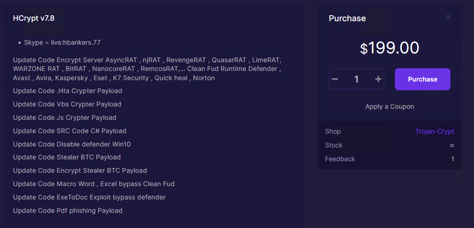Open the Trojan-Crypt shop link

pyautogui.click(x=434, y=131)
